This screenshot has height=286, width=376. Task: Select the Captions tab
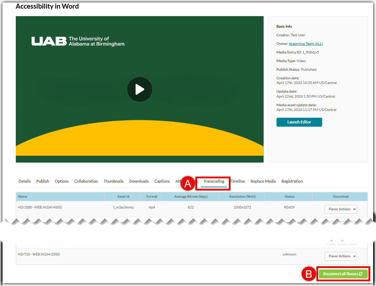[x=162, y=181]
